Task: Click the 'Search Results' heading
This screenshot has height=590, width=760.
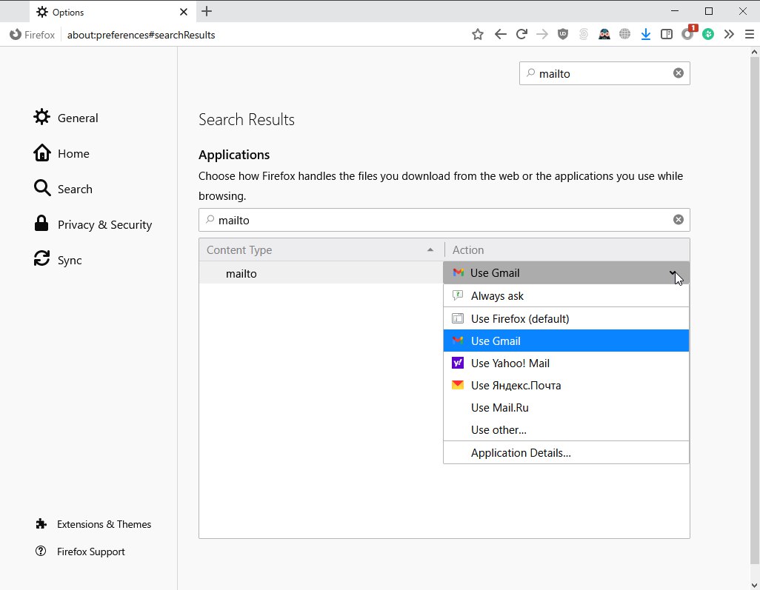Action: click(x=246, y=120)
